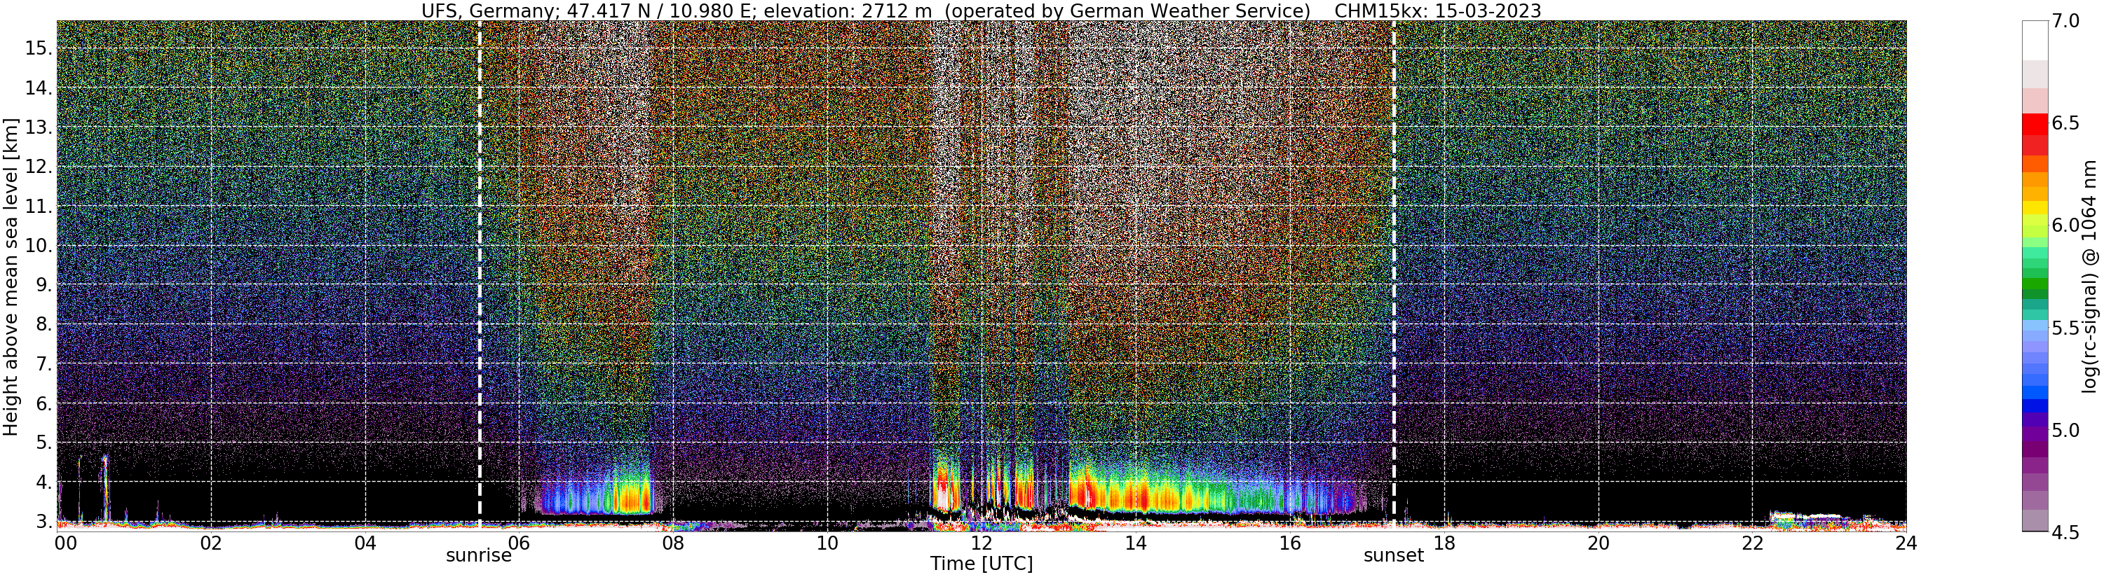This screenshot has width=2104, height=577.
Task: Click the '7.' height axis tick label
Action: tap(43, 364)
